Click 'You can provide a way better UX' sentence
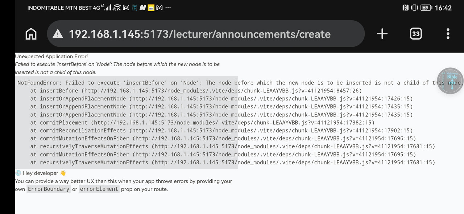464x214 pixels. coord(123,185)
